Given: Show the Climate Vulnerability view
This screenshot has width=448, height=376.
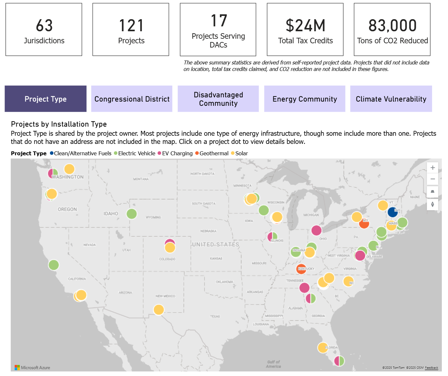Looking at the screenshot, I should [391, 99].
